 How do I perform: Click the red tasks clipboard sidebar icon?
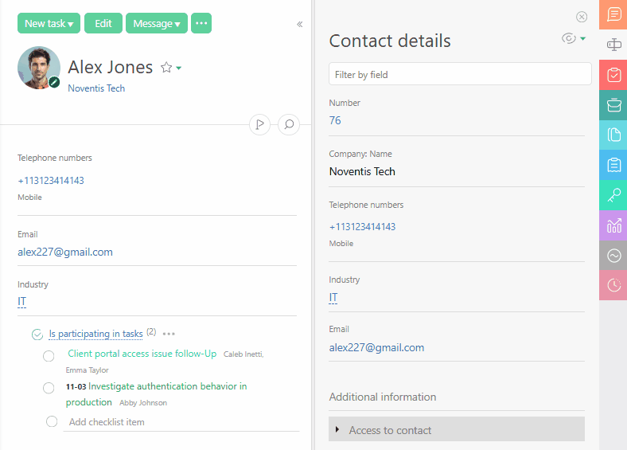(x=613, y=75)
